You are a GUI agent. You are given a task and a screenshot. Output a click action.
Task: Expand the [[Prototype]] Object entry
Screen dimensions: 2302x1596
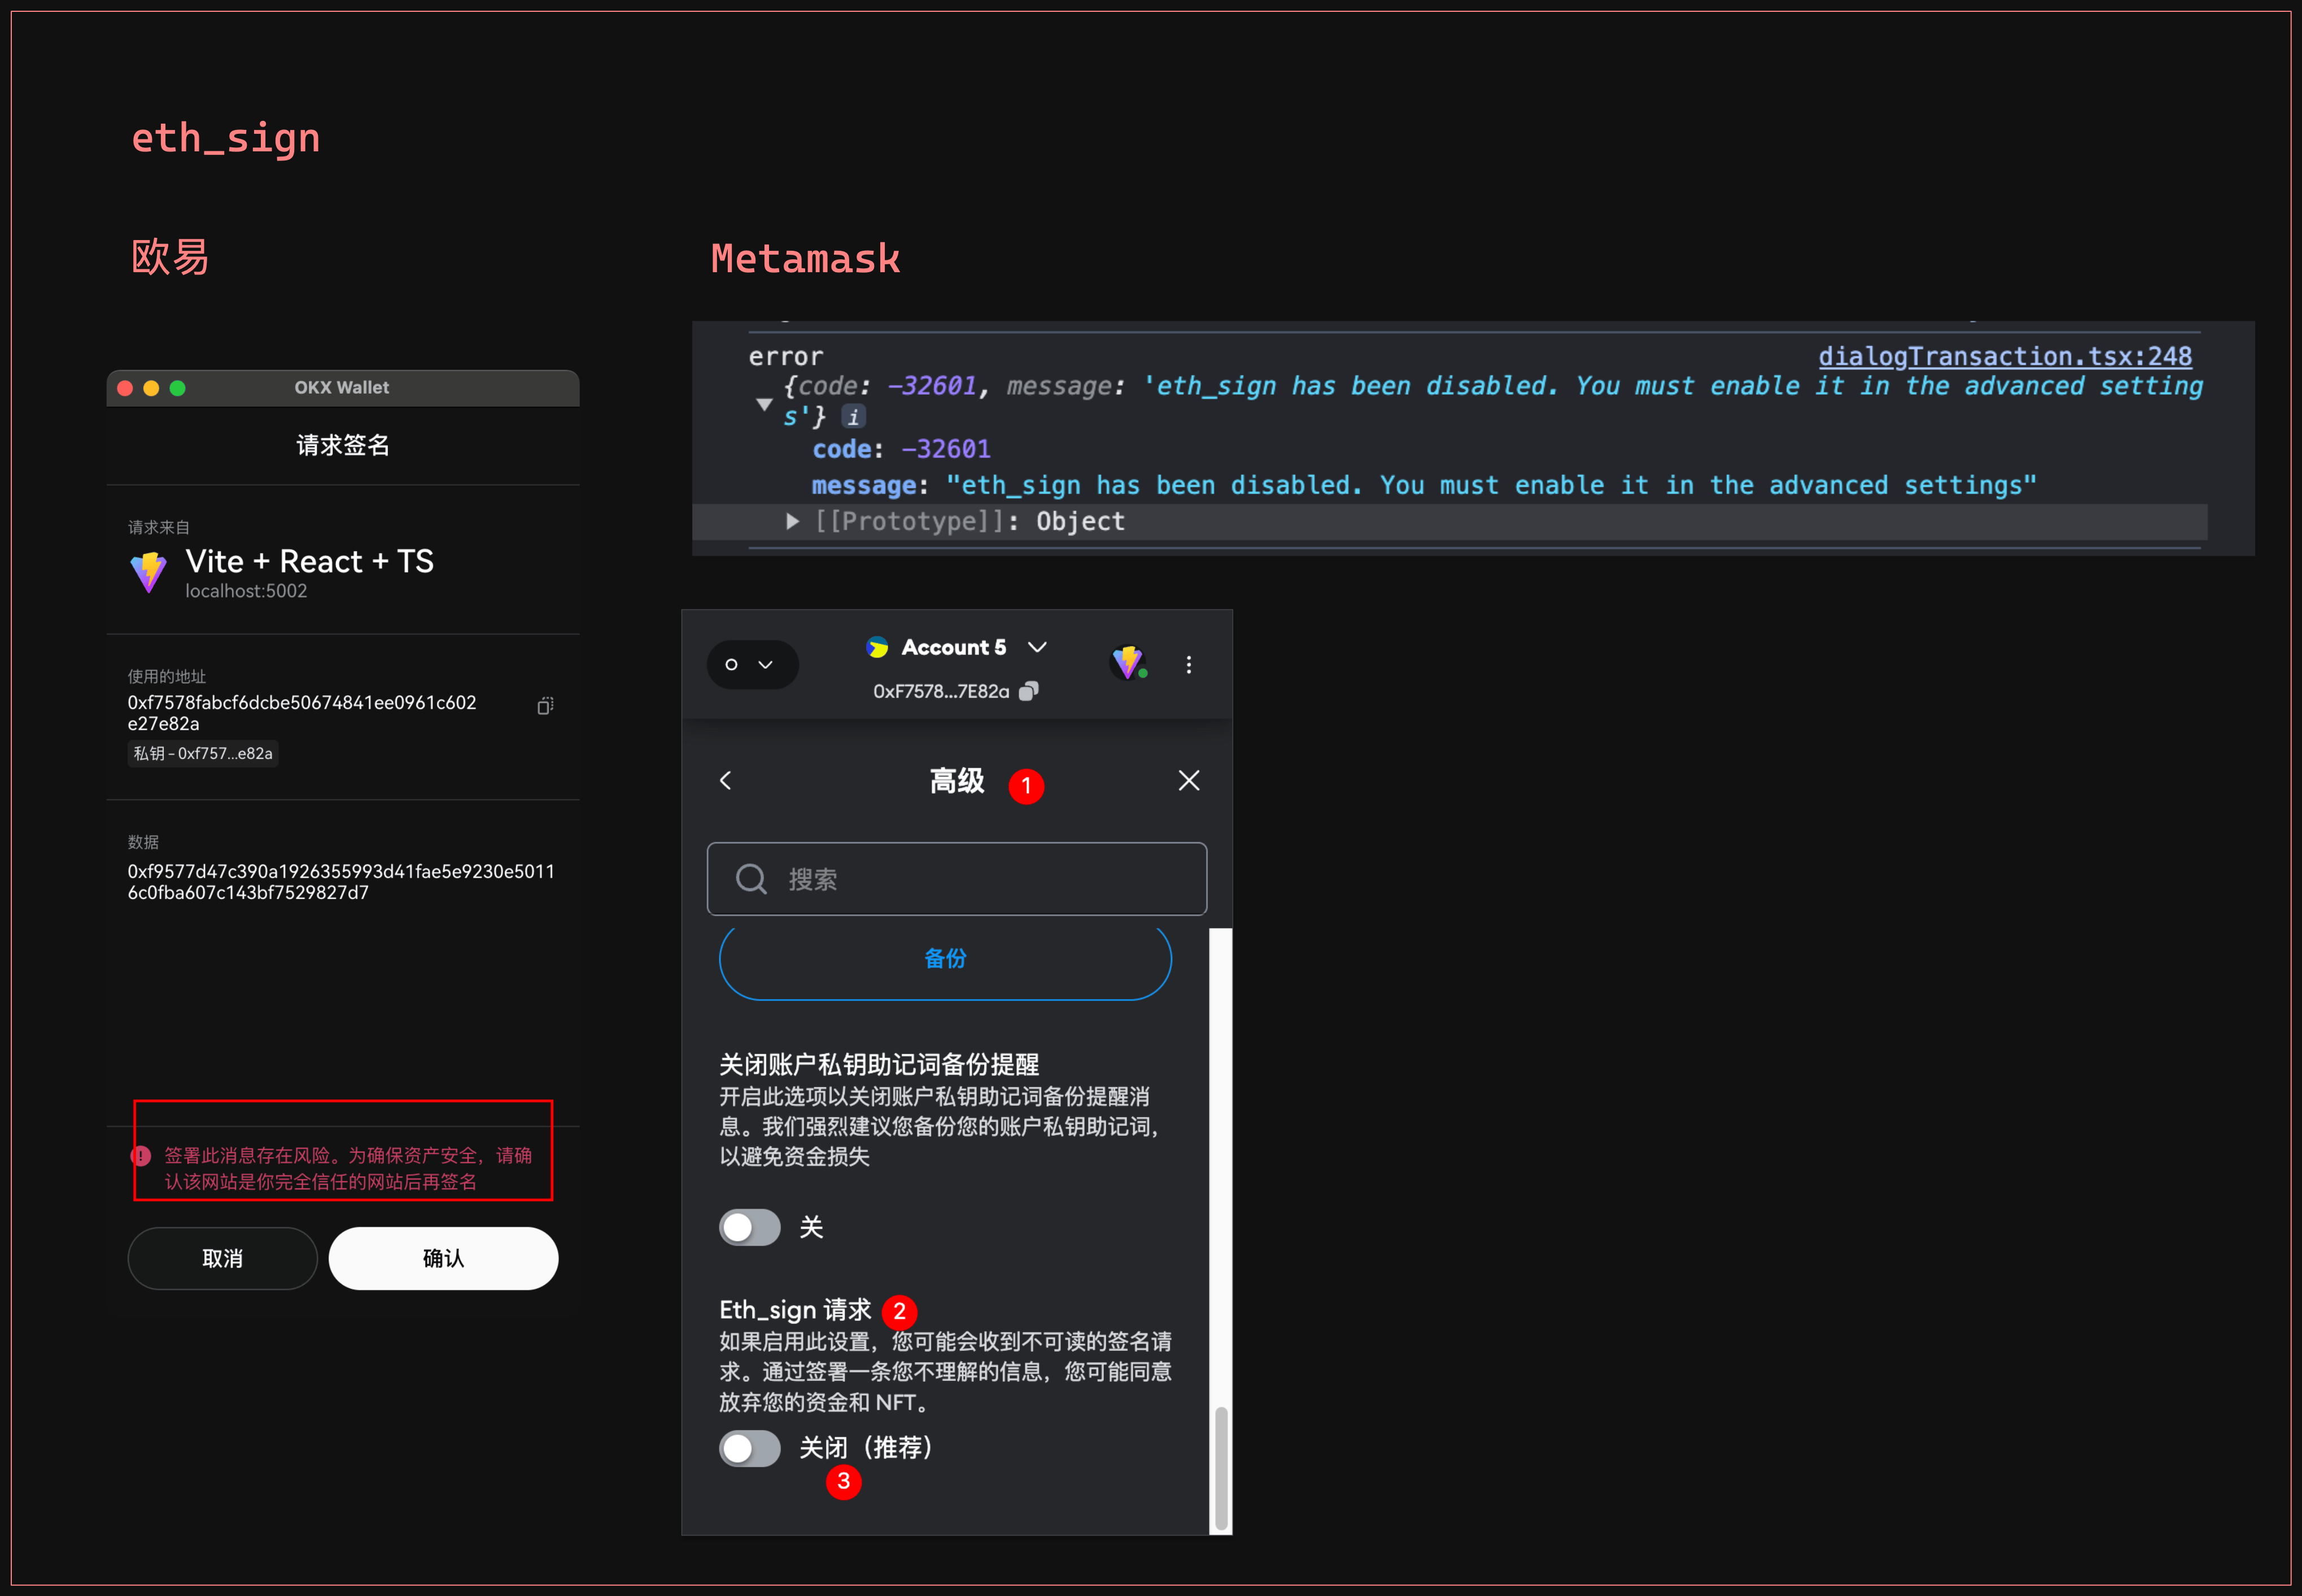pos(792,521)
